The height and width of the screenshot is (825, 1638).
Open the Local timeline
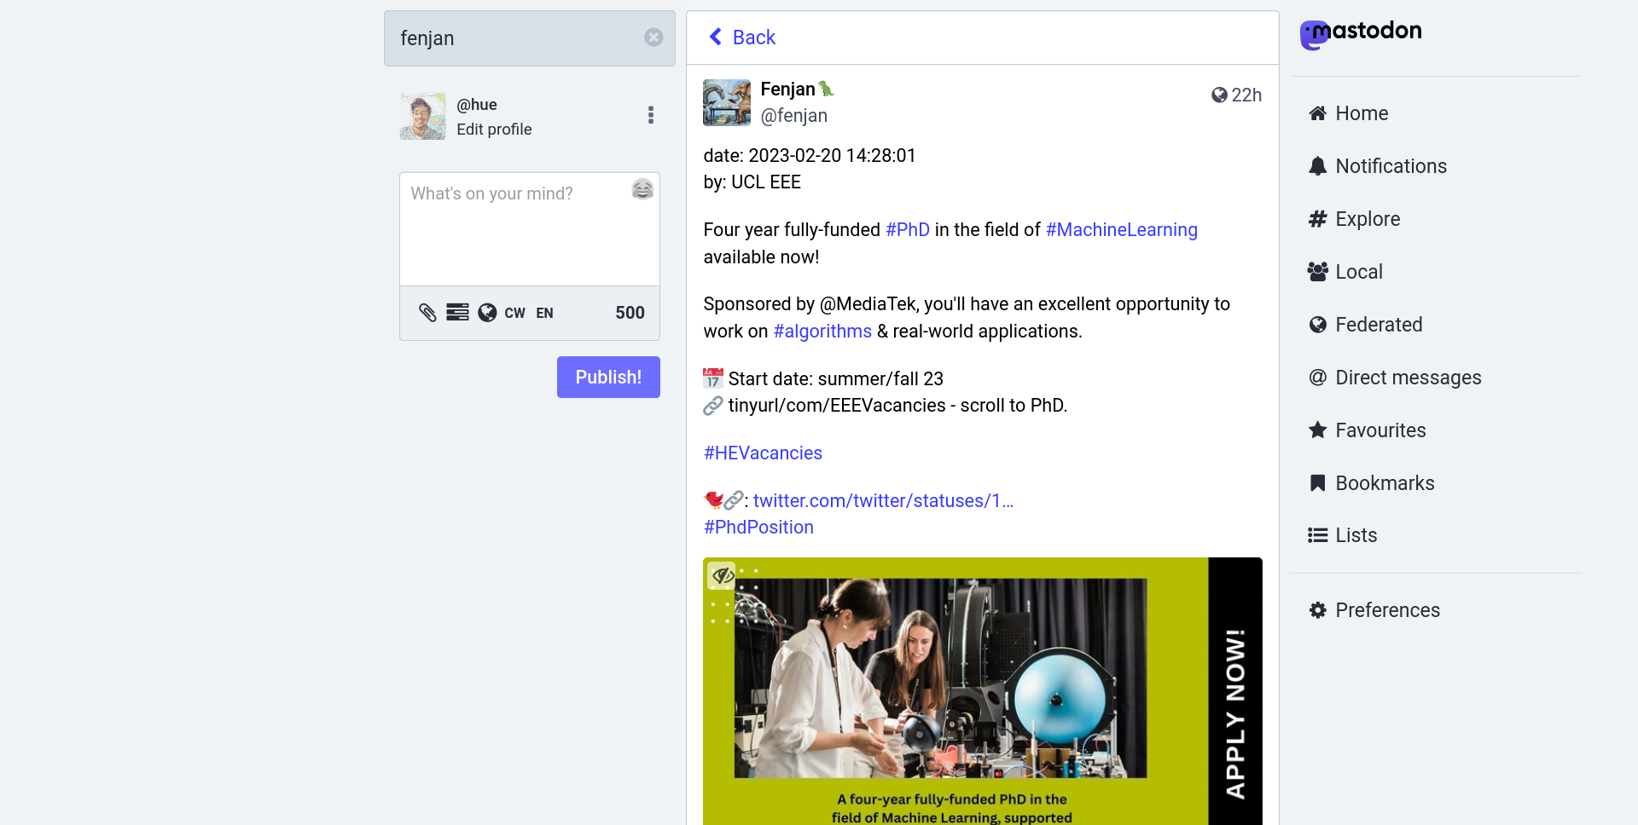(x=1345, y=272)
